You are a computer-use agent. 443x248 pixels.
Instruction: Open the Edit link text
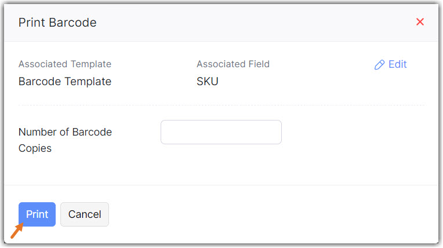(x=397, y=64)
